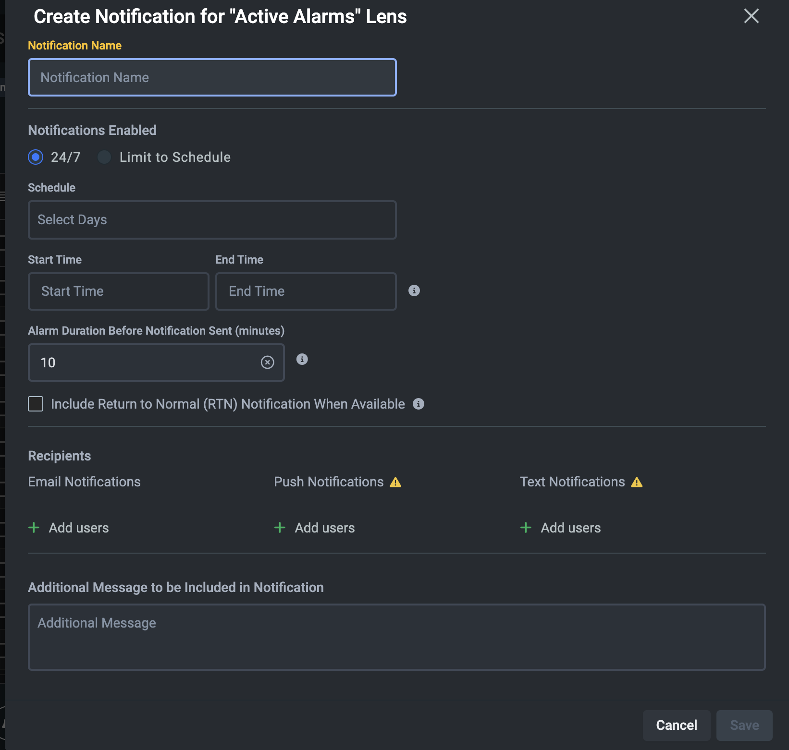Click the Save button
789x750 pixels.
pos(744,725)
